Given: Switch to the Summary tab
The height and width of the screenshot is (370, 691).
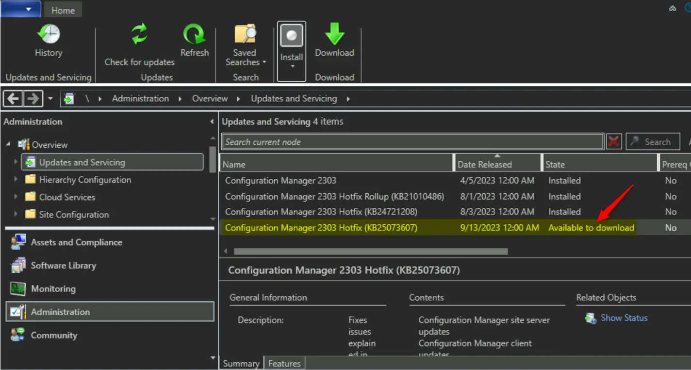Looking at the screenshot, I should 241,363.
